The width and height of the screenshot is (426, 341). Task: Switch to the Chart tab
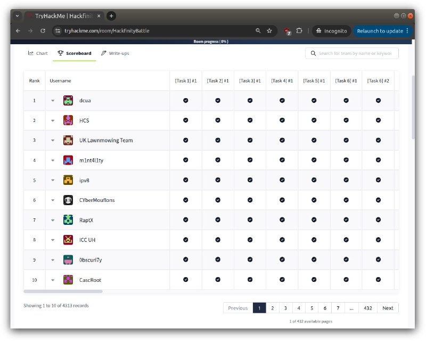38,53
